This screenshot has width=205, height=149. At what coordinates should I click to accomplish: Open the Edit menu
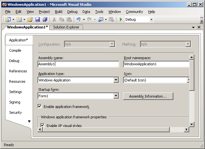pos(18,12)
